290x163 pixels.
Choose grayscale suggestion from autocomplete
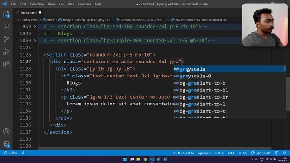click(229, 69)
